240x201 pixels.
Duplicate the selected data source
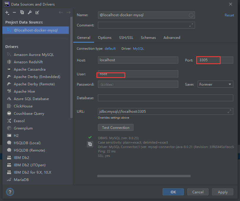[22, 12]
